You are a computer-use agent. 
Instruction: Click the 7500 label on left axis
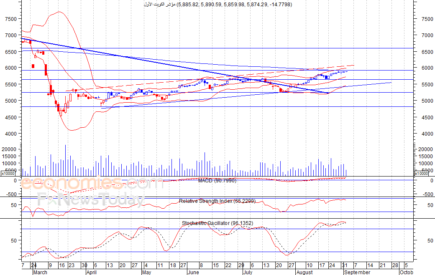pyautogui.click(x=11, y=19)
